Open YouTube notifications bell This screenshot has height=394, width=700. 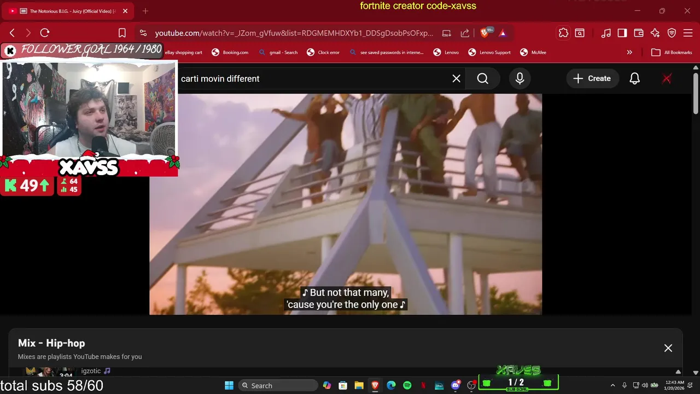tap(634, 79)
